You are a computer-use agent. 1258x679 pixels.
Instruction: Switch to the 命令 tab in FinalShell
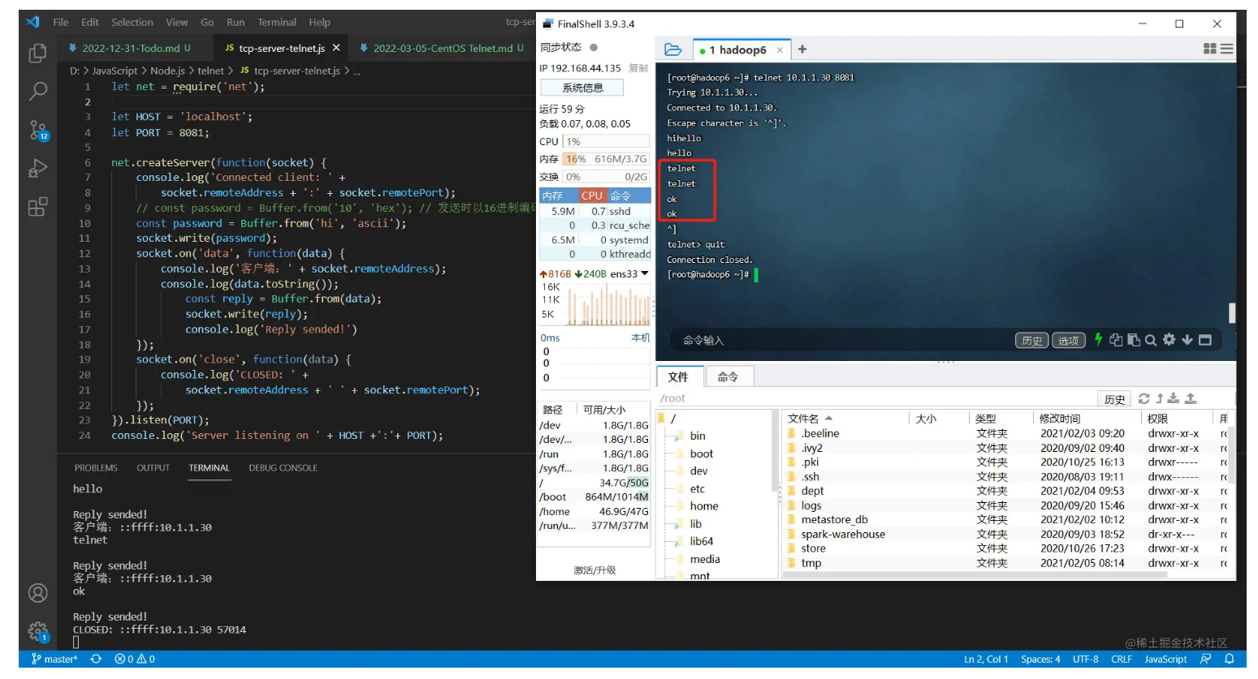pyautogui.click(x=728, y=376)
